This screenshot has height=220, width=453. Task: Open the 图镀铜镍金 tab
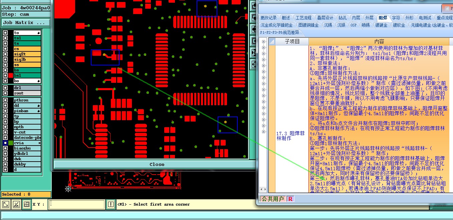[308, 25]
